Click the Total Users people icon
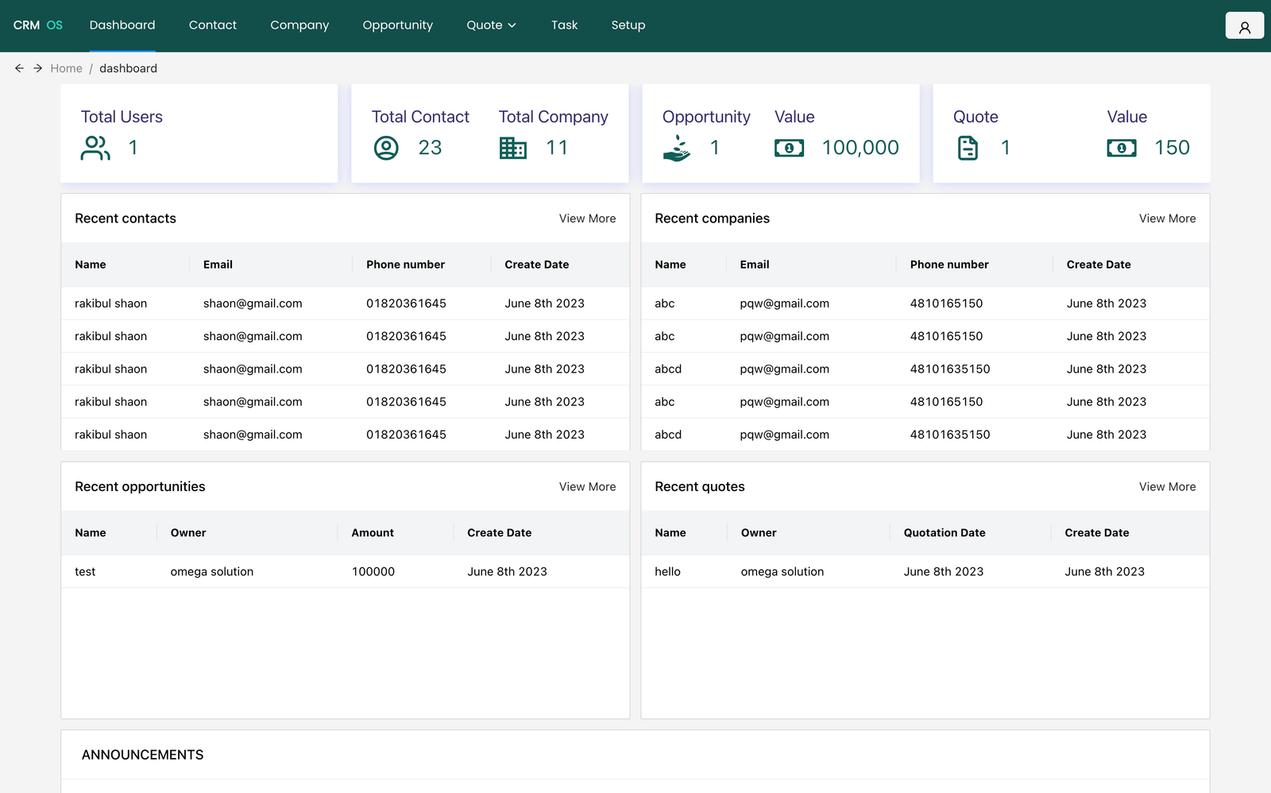Image resolution: width=1271 pixels, height=793 pixels. click(x=95, y=148)
